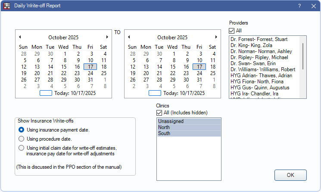Open month header in start calendar
This screenshot has width=321, height=192.
click(63, 38)
